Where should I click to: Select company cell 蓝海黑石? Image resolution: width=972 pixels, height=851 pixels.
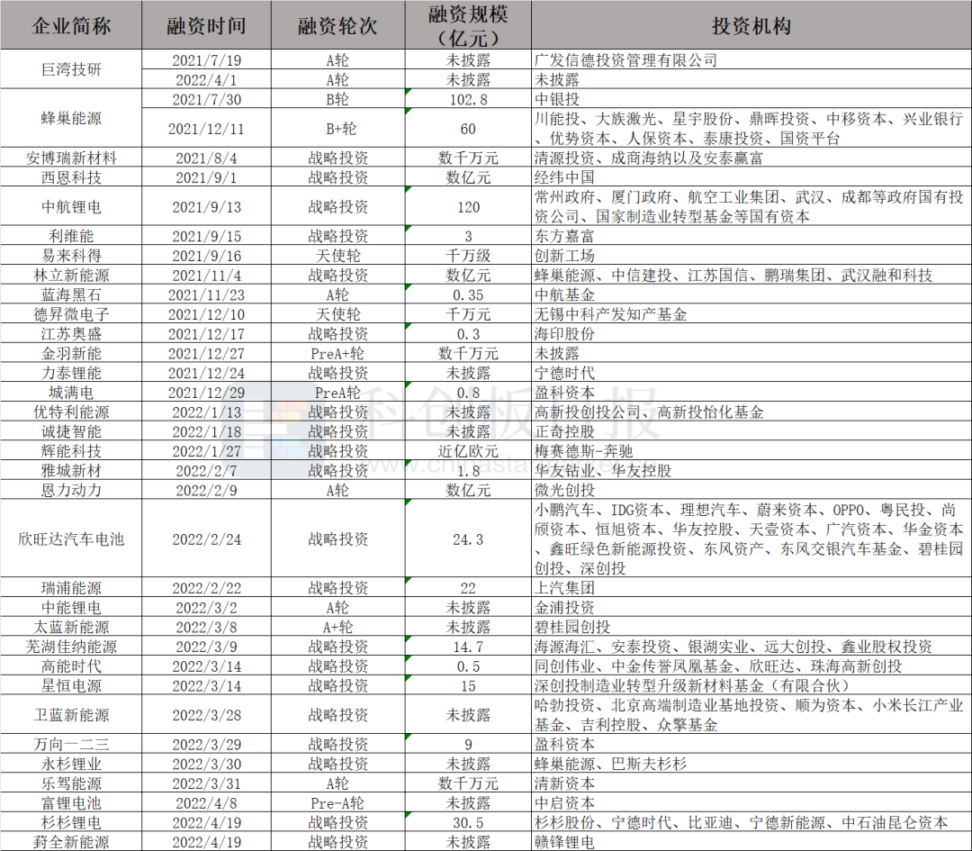pos(71,294)
